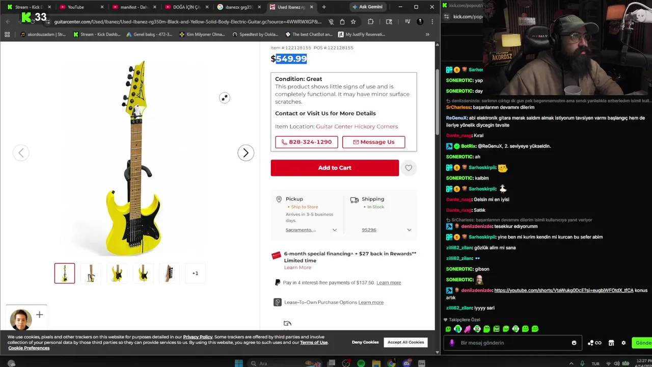The height and width of the screenshot is (367, 652).
Task: Click the pink praying hands emote
Action: click(x=467, y=329)
